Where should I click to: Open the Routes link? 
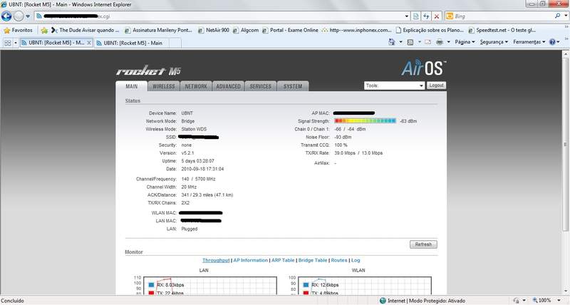[x=339, y=260]
